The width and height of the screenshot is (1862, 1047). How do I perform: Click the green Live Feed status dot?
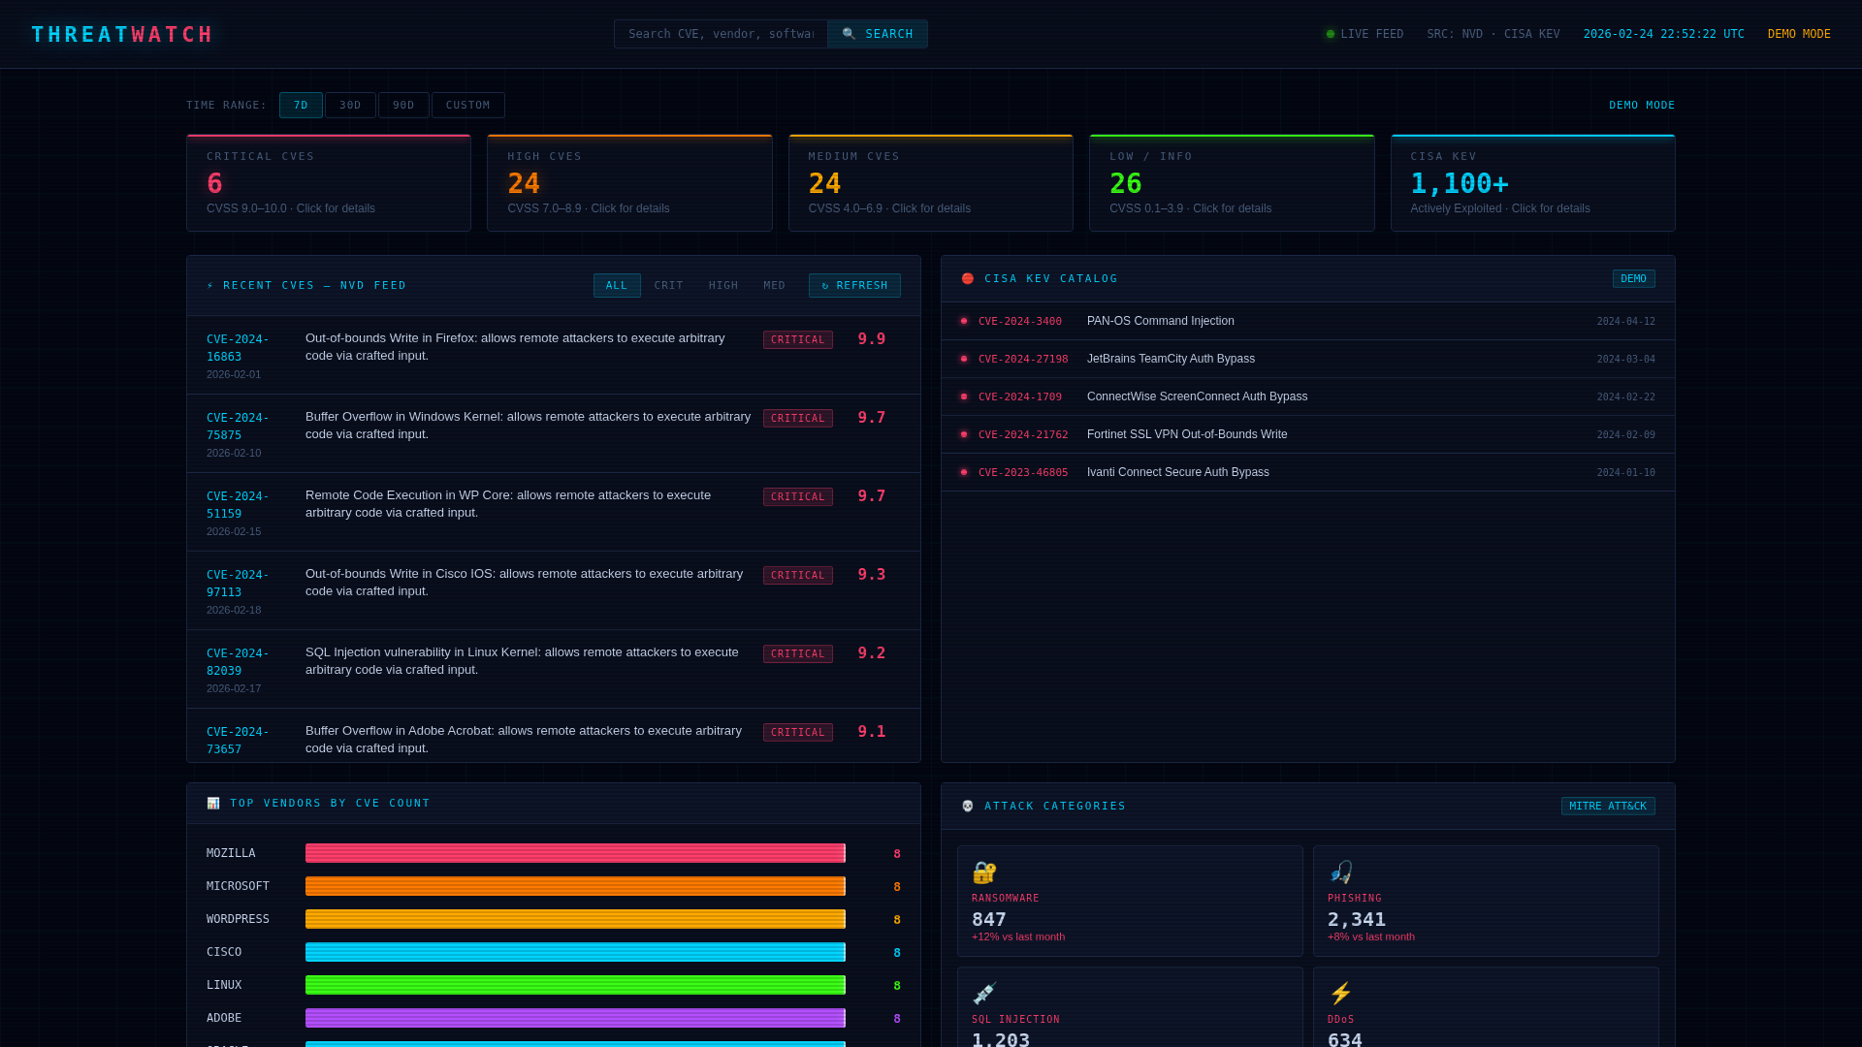click(1331, 34)
